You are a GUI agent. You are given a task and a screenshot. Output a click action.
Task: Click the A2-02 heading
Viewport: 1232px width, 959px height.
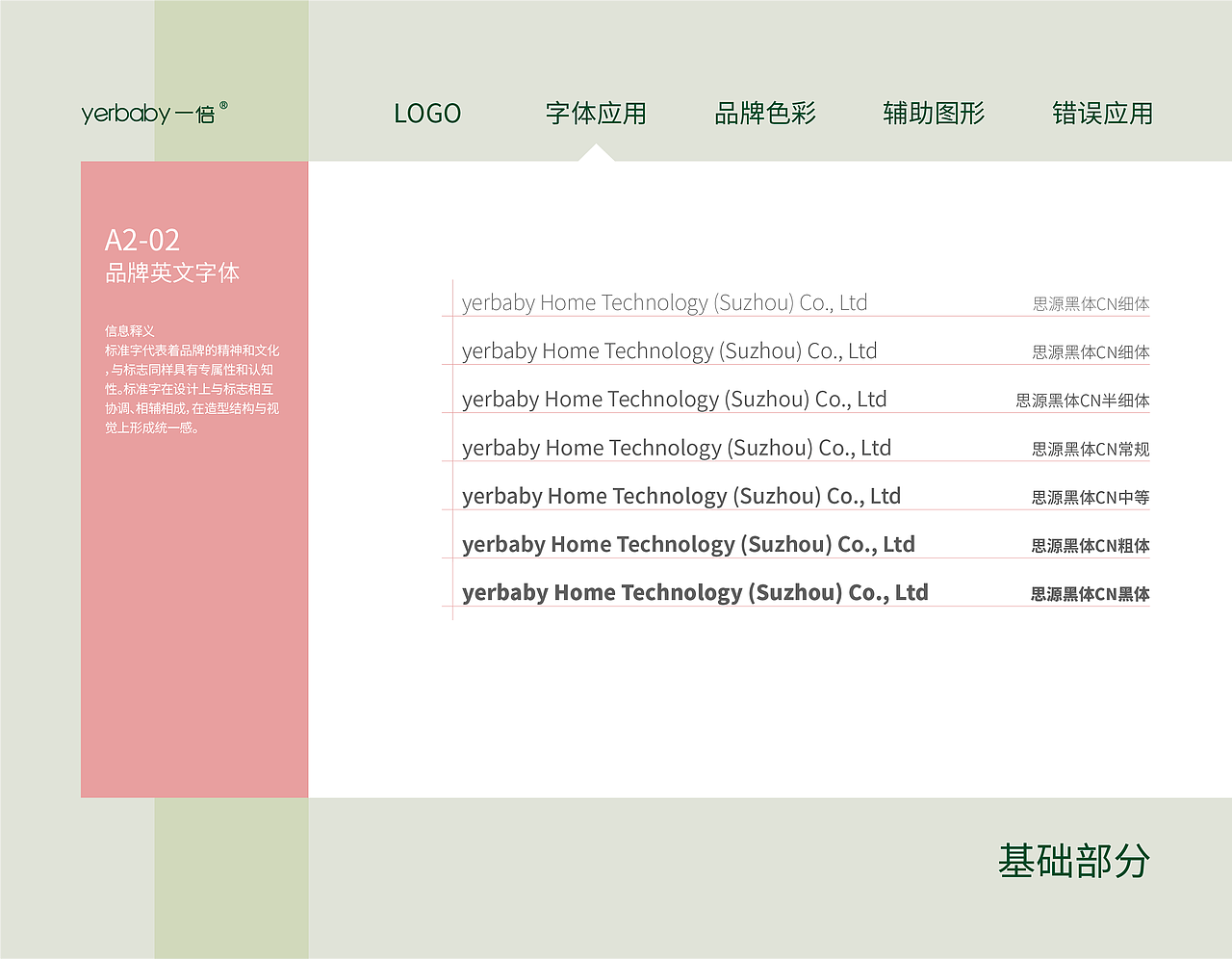142,240
